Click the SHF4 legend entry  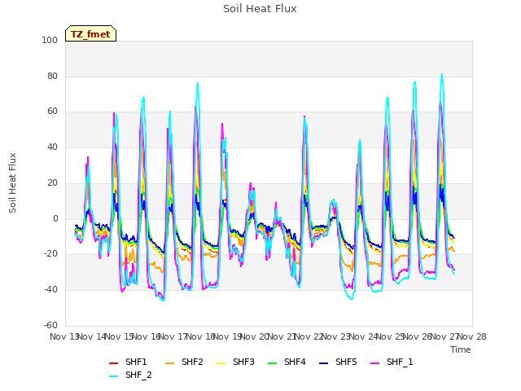pyautogui.click(x=287, y=362)
